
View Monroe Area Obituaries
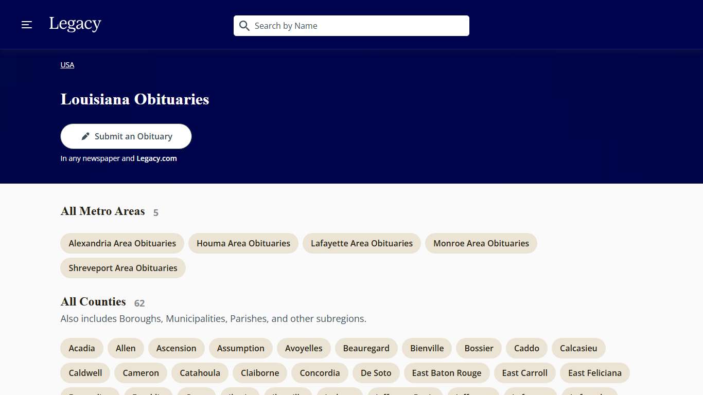[x=481, y=243]
